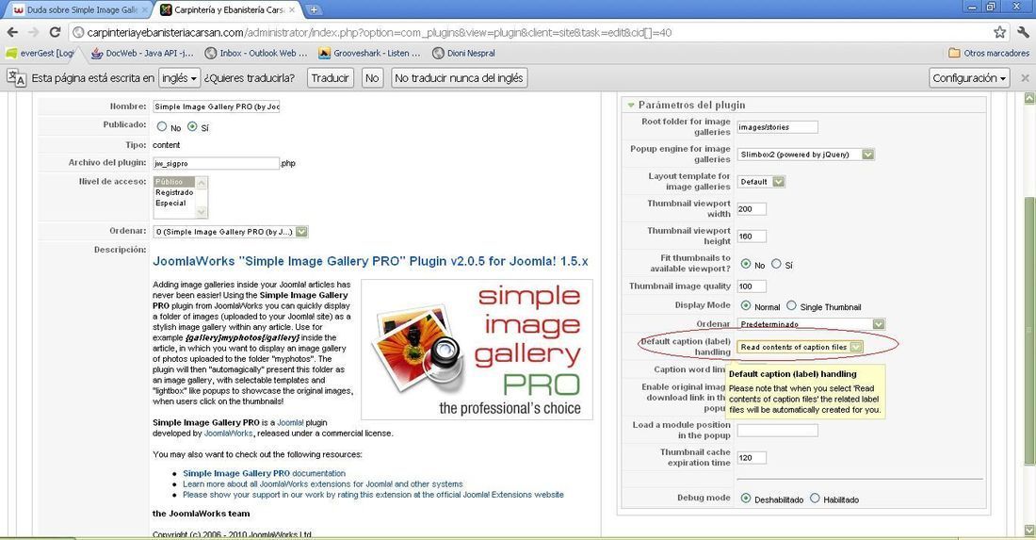Image resolution: width=1036 pixels, height=540 pixels.
Task: Bookmark this page with the star icon
Action: 999,32
